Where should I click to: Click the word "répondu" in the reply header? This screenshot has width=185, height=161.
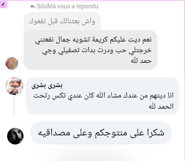tap(87, 6)
